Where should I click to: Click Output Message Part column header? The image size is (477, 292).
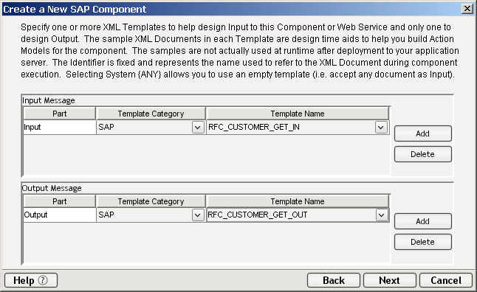point(60,201)
